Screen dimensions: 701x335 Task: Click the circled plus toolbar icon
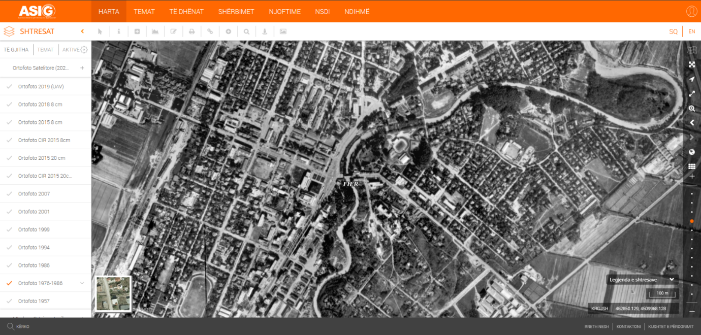coord(229,31)
